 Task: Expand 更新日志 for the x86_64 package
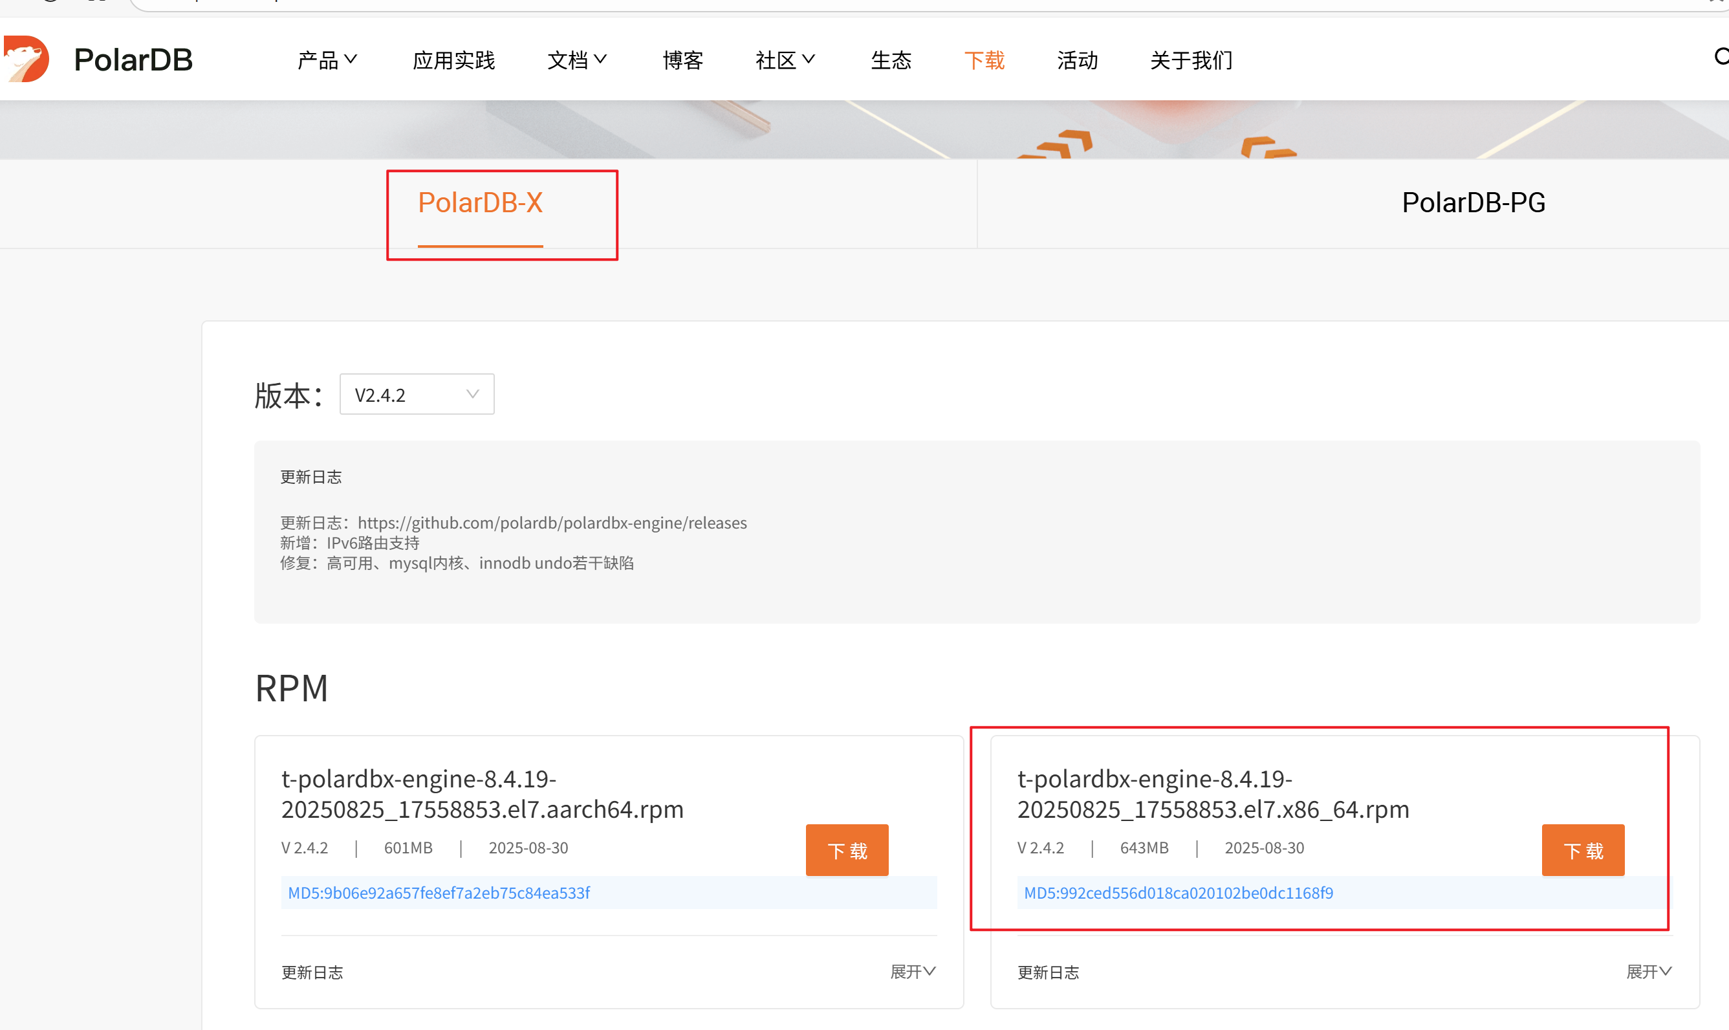tap(1649, 972)
